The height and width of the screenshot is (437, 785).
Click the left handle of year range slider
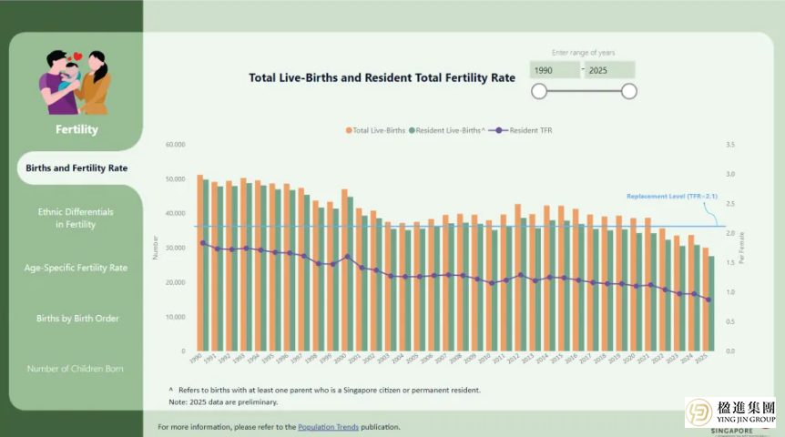tap(539, 91)
